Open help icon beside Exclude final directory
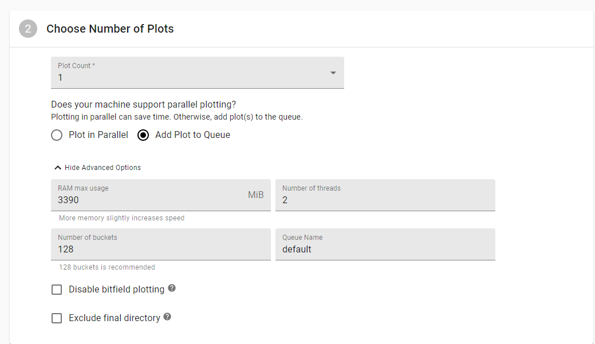Viewport: 595px width, 344px height. click(167, 317)
